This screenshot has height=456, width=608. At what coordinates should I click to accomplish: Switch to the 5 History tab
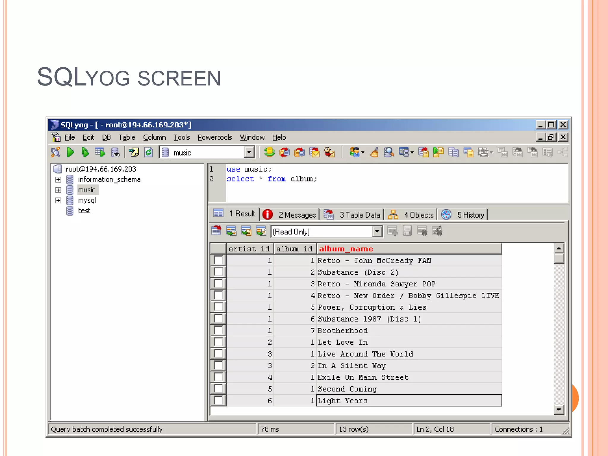pos(463,214)
